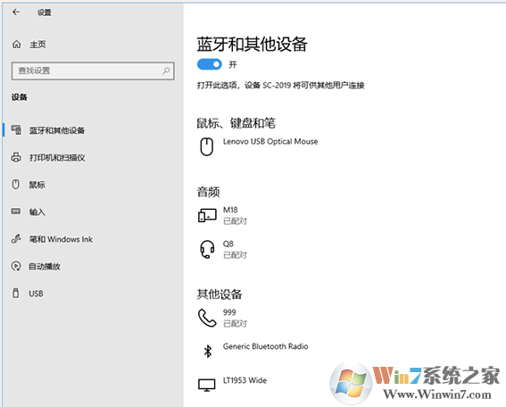Select Generic Bluetooth Radio device
The width and height of the screenshot is (506, 407).
pos(265,346)
